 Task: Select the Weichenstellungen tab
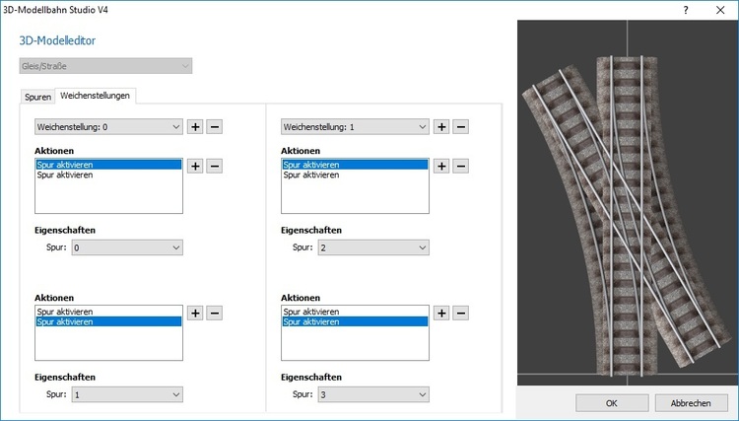[x=96, y=96]
